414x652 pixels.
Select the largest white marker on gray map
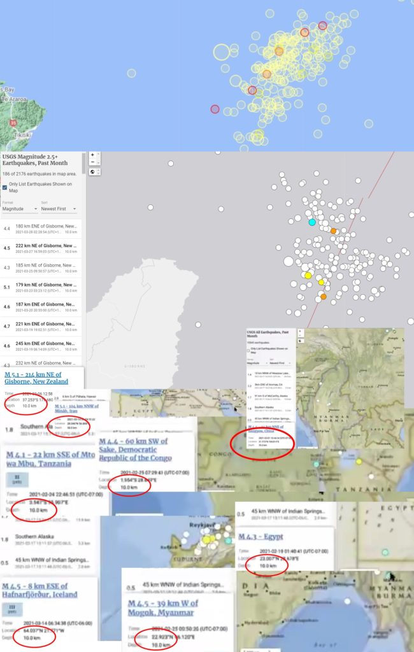coord(289,262)
